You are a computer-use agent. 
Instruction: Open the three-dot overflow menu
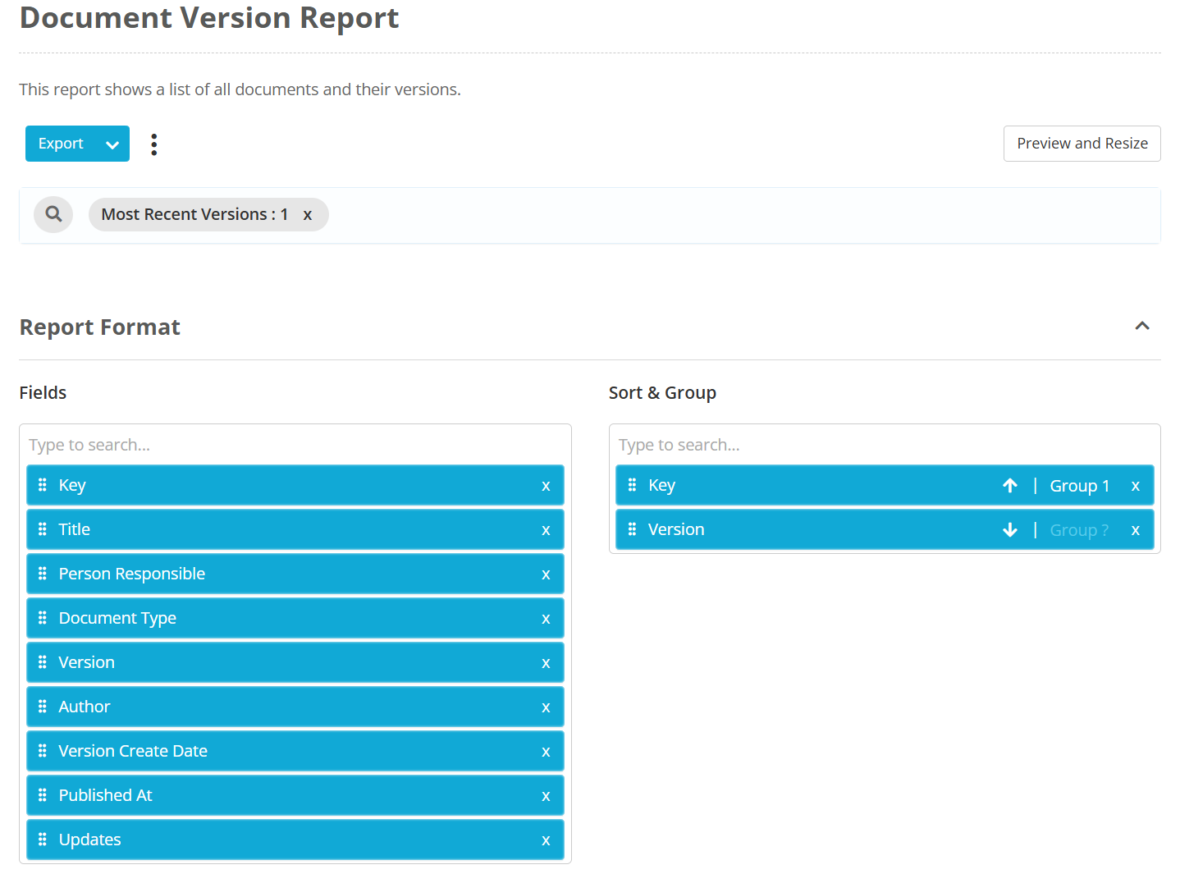tap(154, 144)
